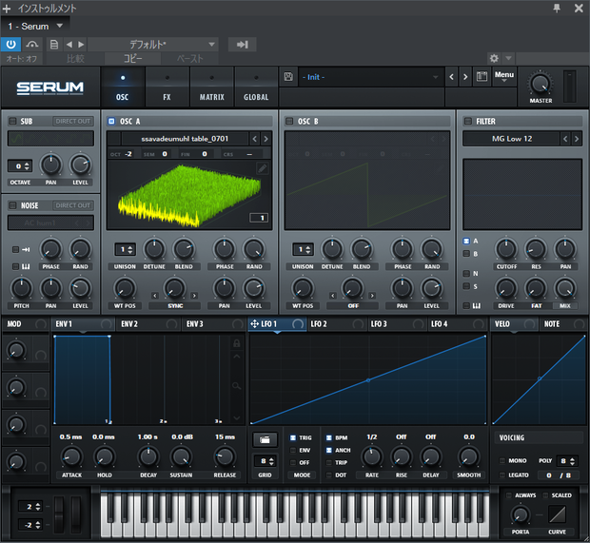Toggle the plugin power bypass button

(x=10, y=45)
